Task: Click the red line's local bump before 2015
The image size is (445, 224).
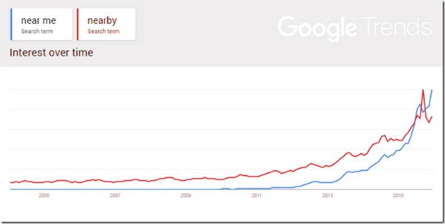Action: [384, 136]
